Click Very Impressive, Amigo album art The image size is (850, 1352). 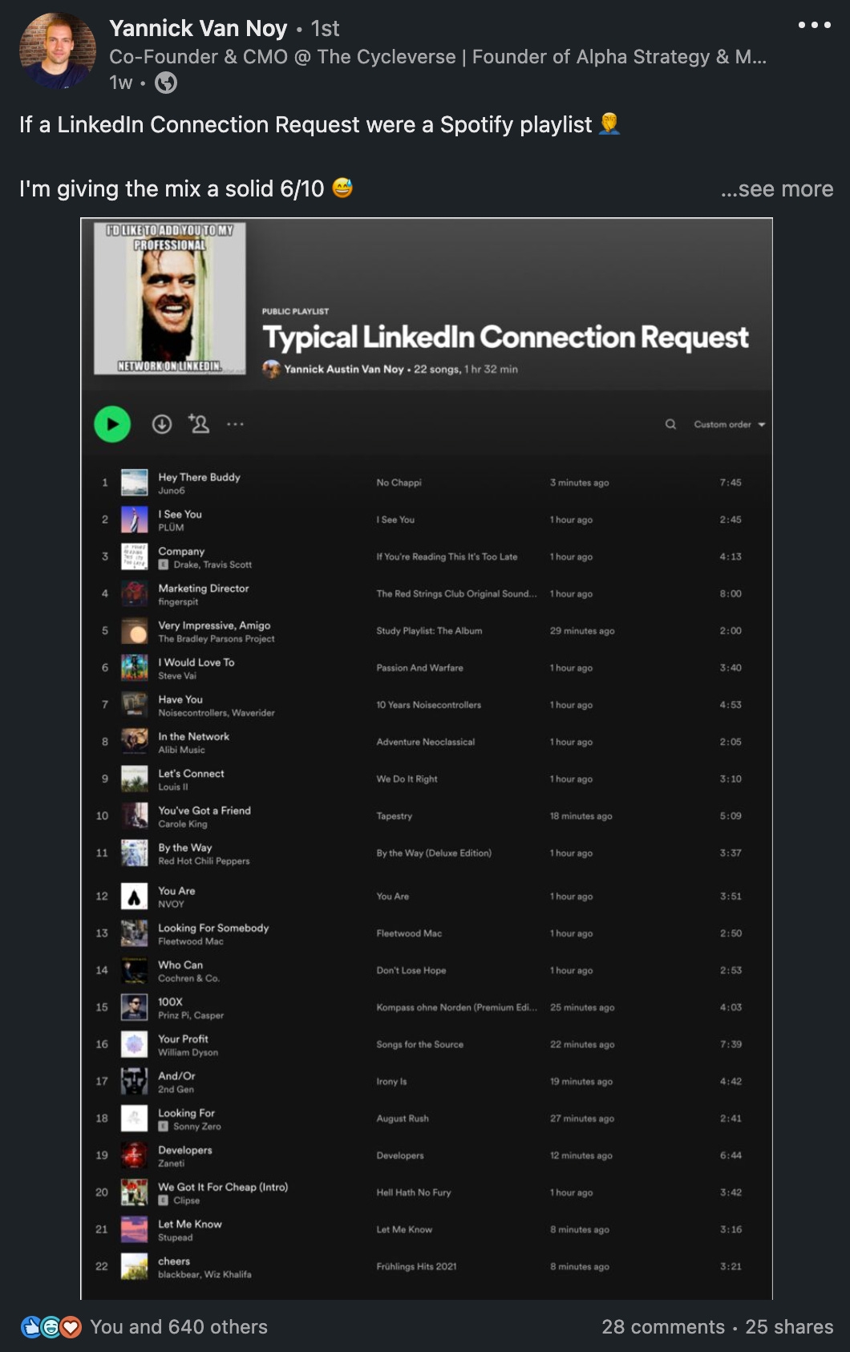(134, 631)
